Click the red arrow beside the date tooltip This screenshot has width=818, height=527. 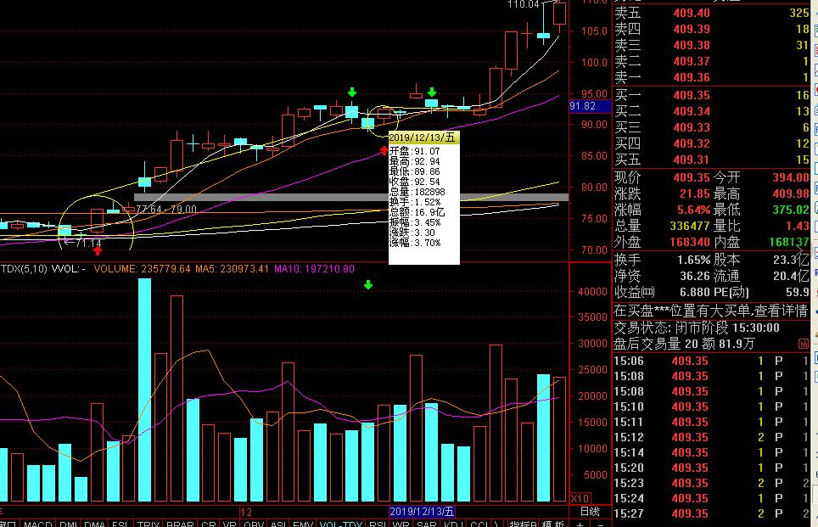click(x=384, y=150)
